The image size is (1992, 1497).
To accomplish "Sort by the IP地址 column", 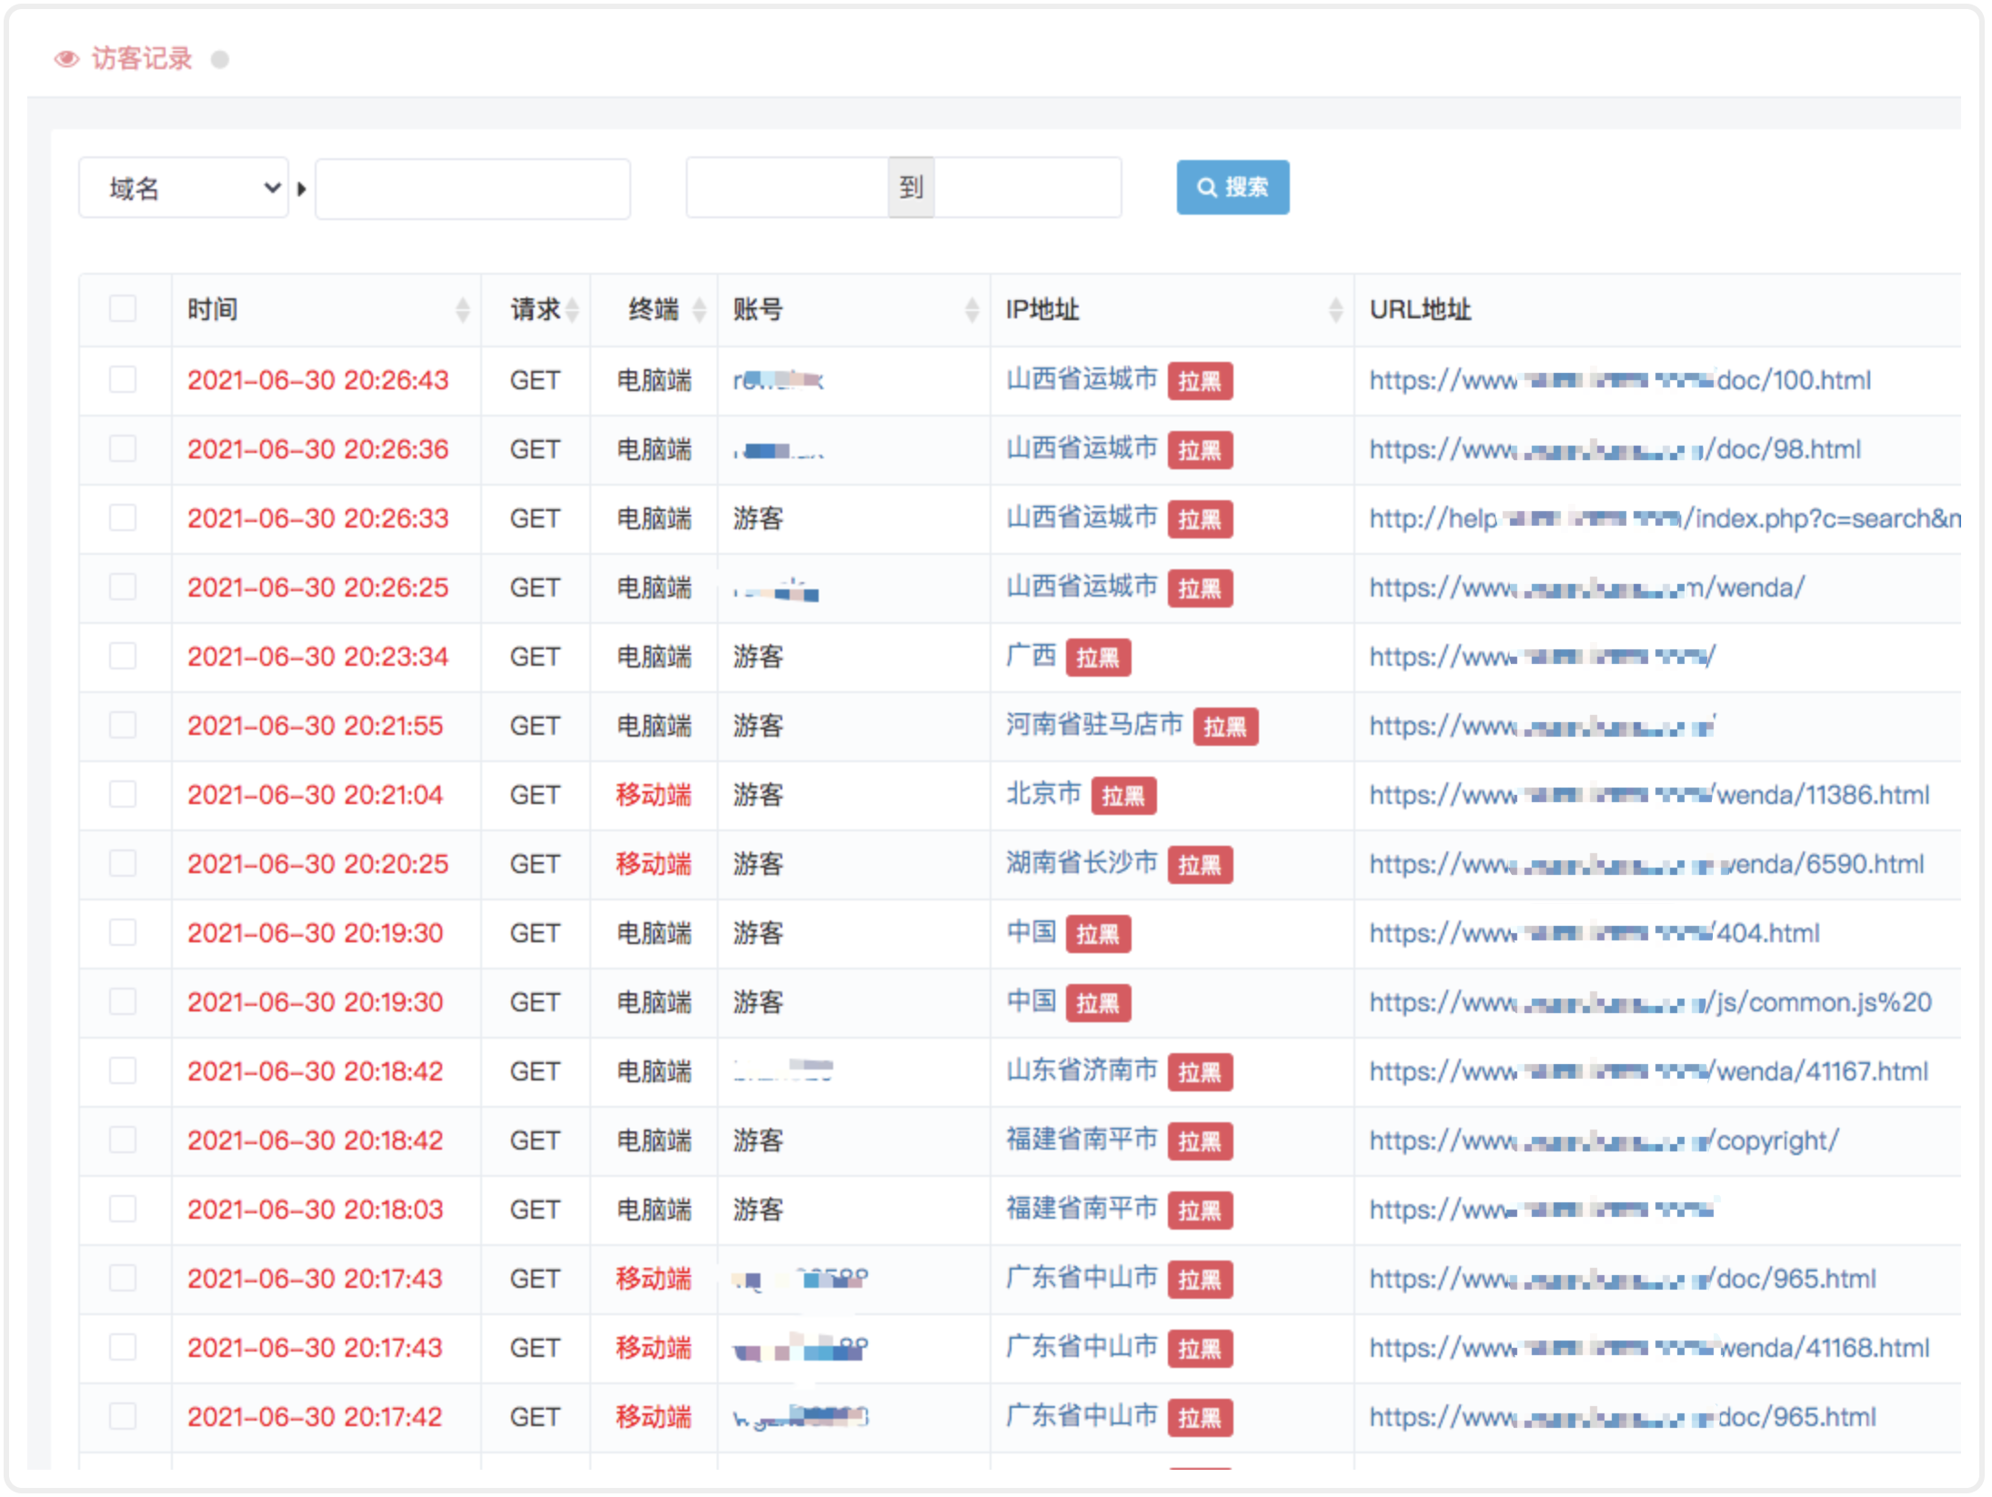I will [1336, 310].
